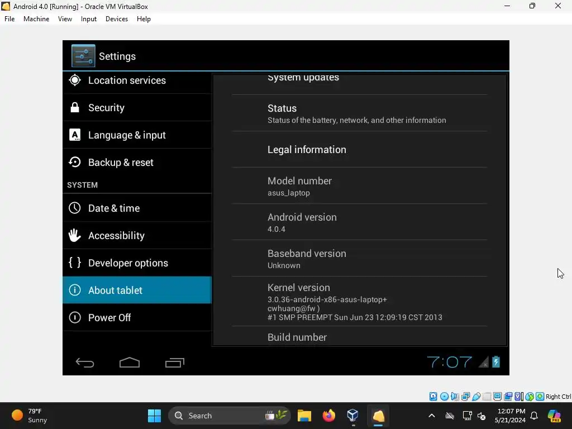Click the VirtualBox network adapters status icon

click(465, 397)
